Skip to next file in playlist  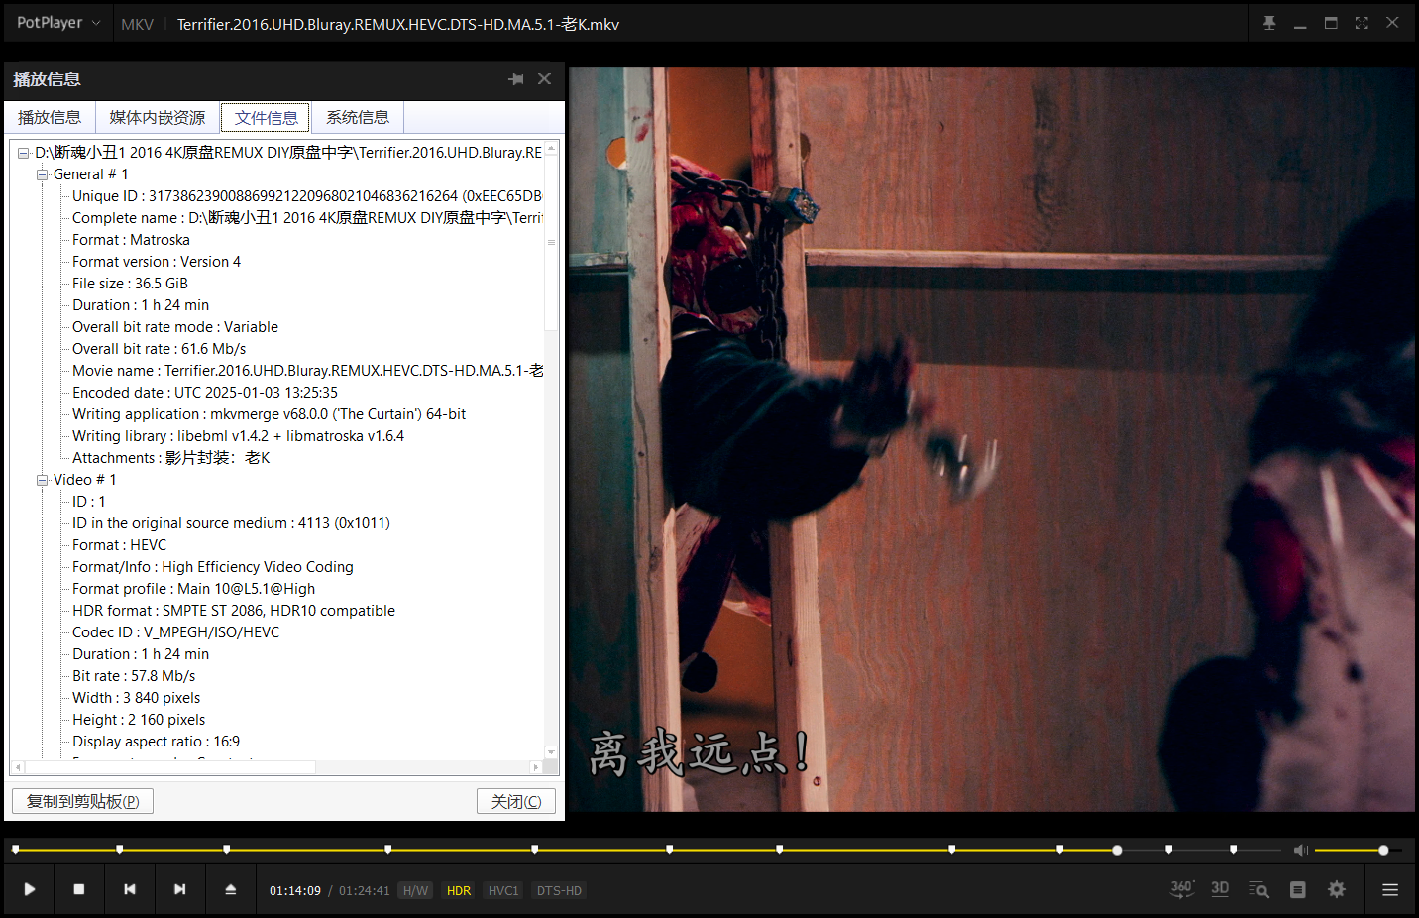click(179, 889)
